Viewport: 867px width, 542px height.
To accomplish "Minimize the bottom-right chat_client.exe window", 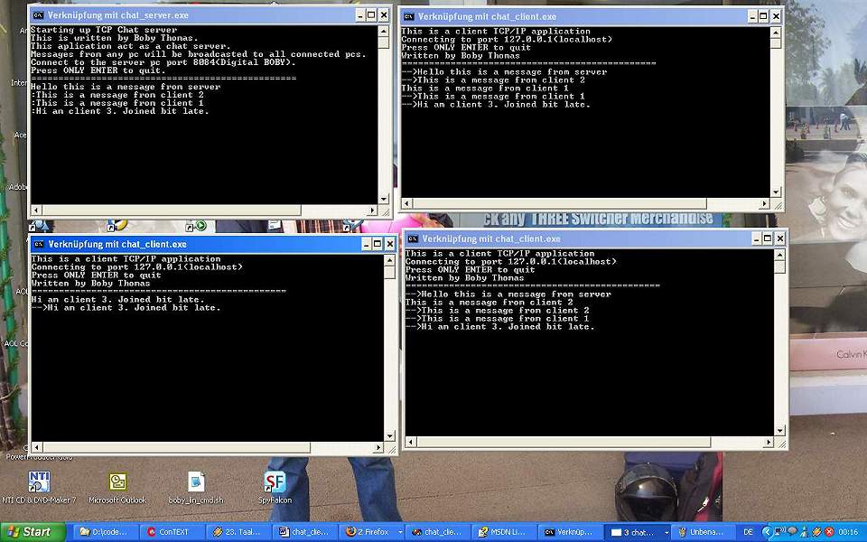I will [757, 238].
